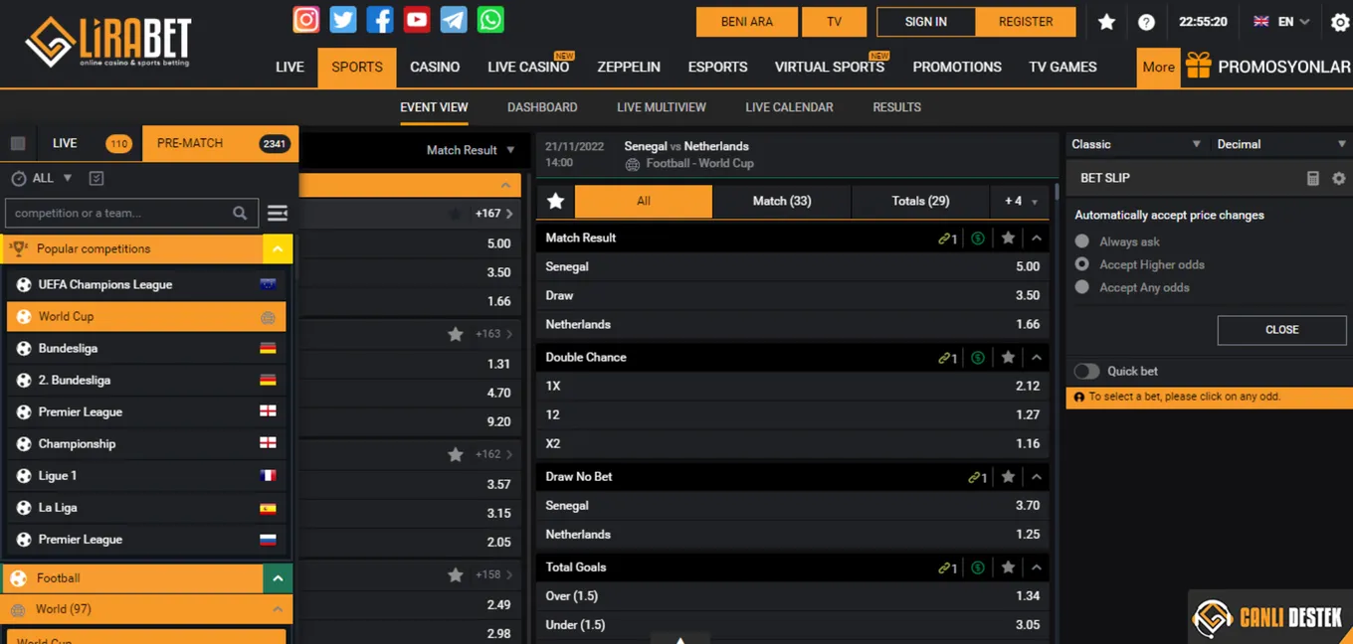
Task: Click the SIGN IN button
Action: pos(925,22)
